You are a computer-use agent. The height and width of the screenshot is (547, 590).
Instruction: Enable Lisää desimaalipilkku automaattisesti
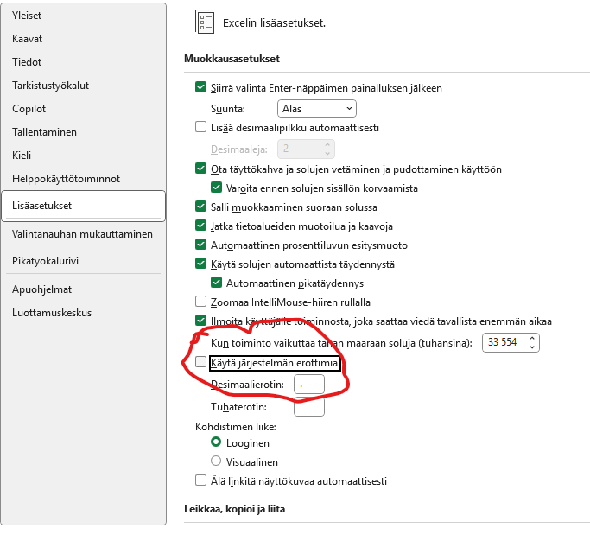201,128
